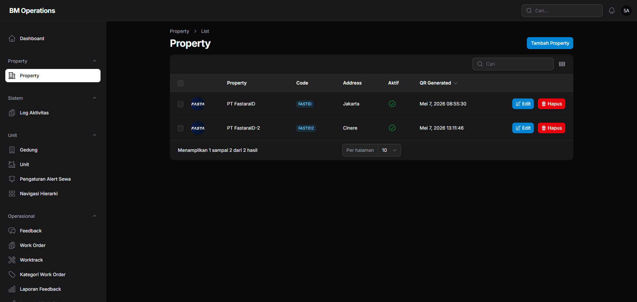
Task: Click the notification bell icon
Action: [612, 11]
